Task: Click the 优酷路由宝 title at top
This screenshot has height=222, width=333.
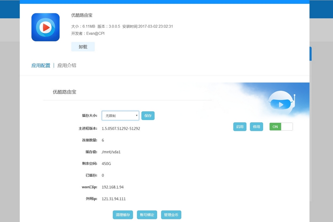Action: coord(82,15)
